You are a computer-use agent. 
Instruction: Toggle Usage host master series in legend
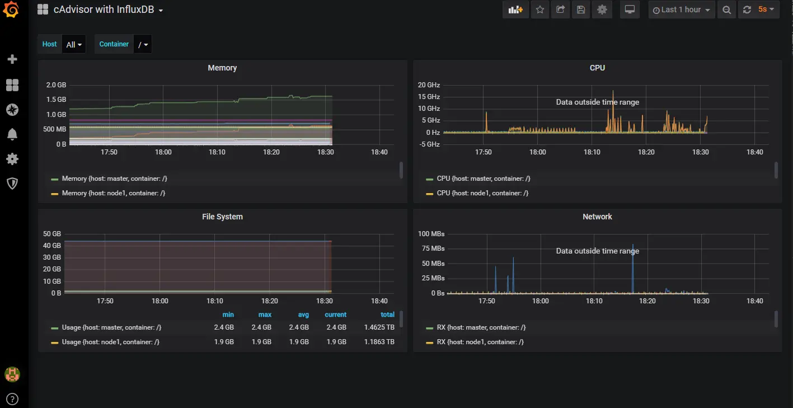(111, 327)
